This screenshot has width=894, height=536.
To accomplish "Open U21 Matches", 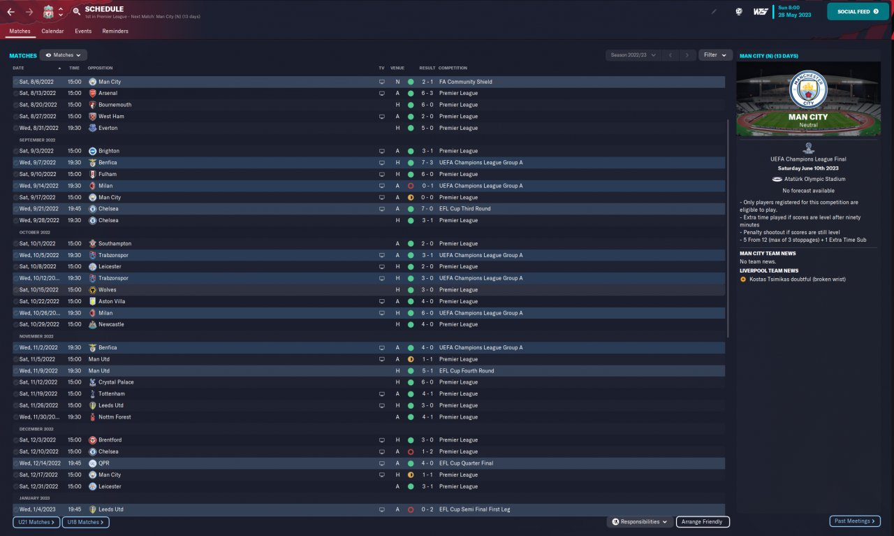I will (36, 522).
